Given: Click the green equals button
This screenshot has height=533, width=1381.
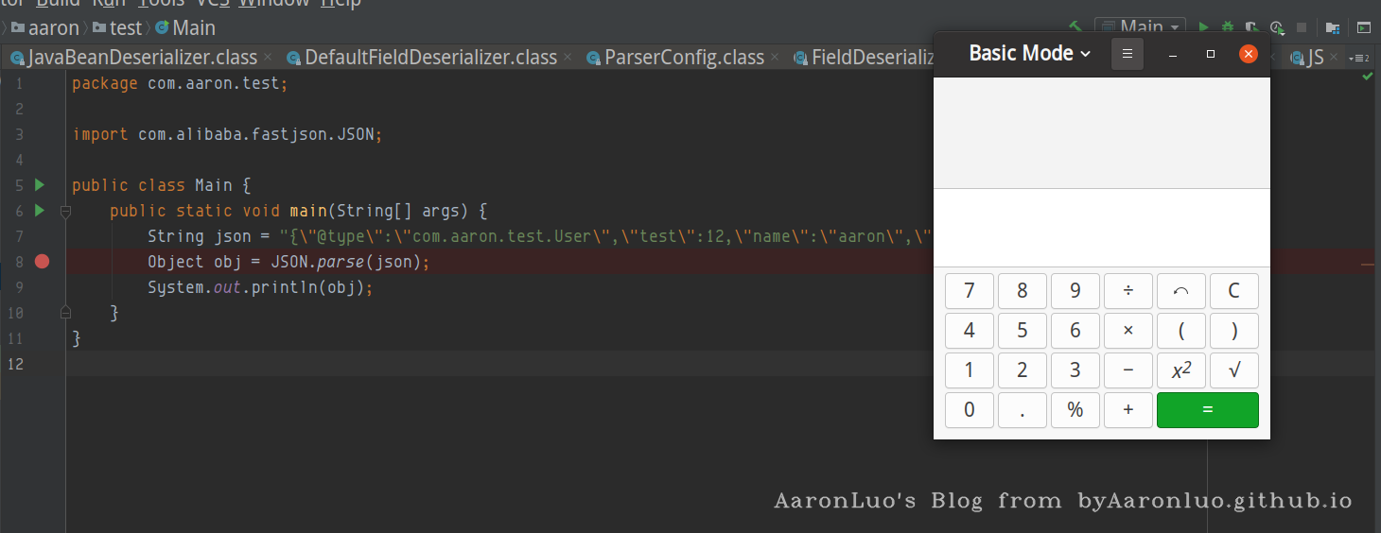Looking at the screenshot, I should [x=1207, y=410].
